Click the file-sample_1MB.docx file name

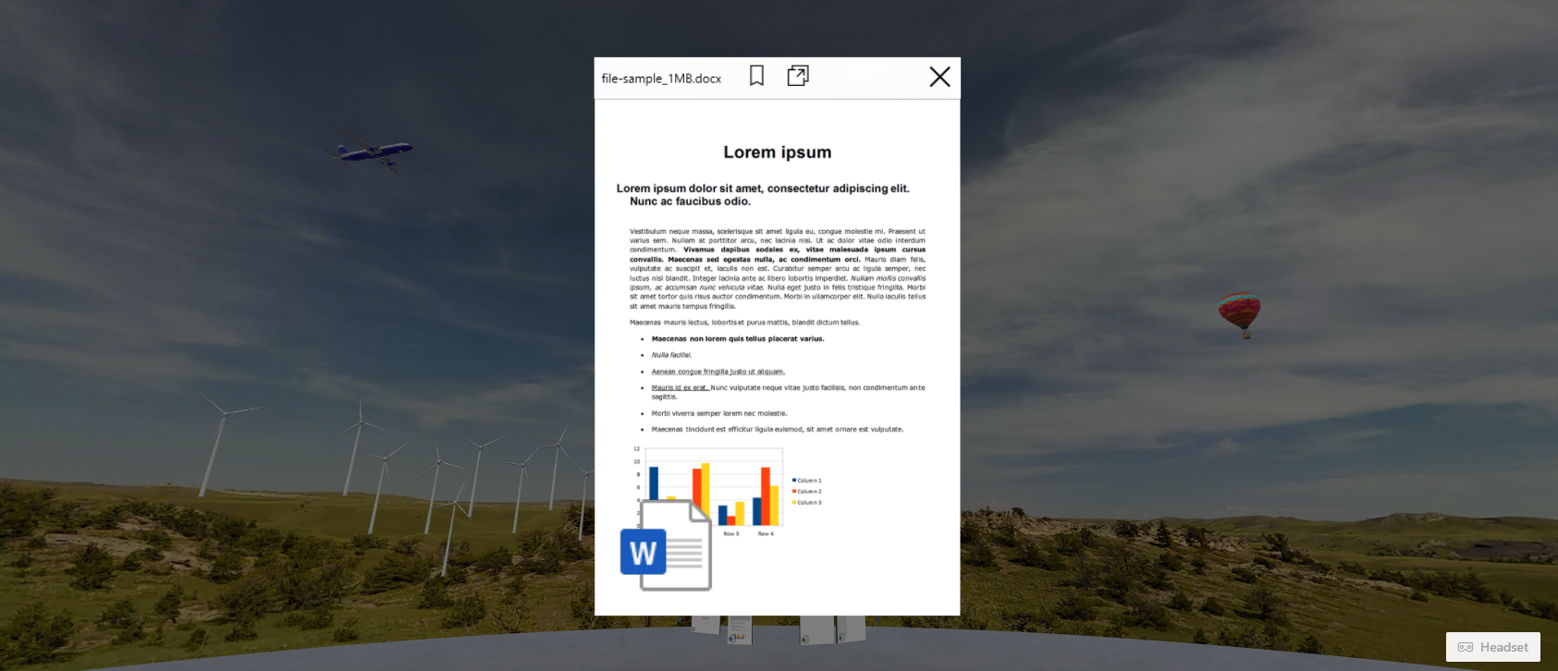661,79
